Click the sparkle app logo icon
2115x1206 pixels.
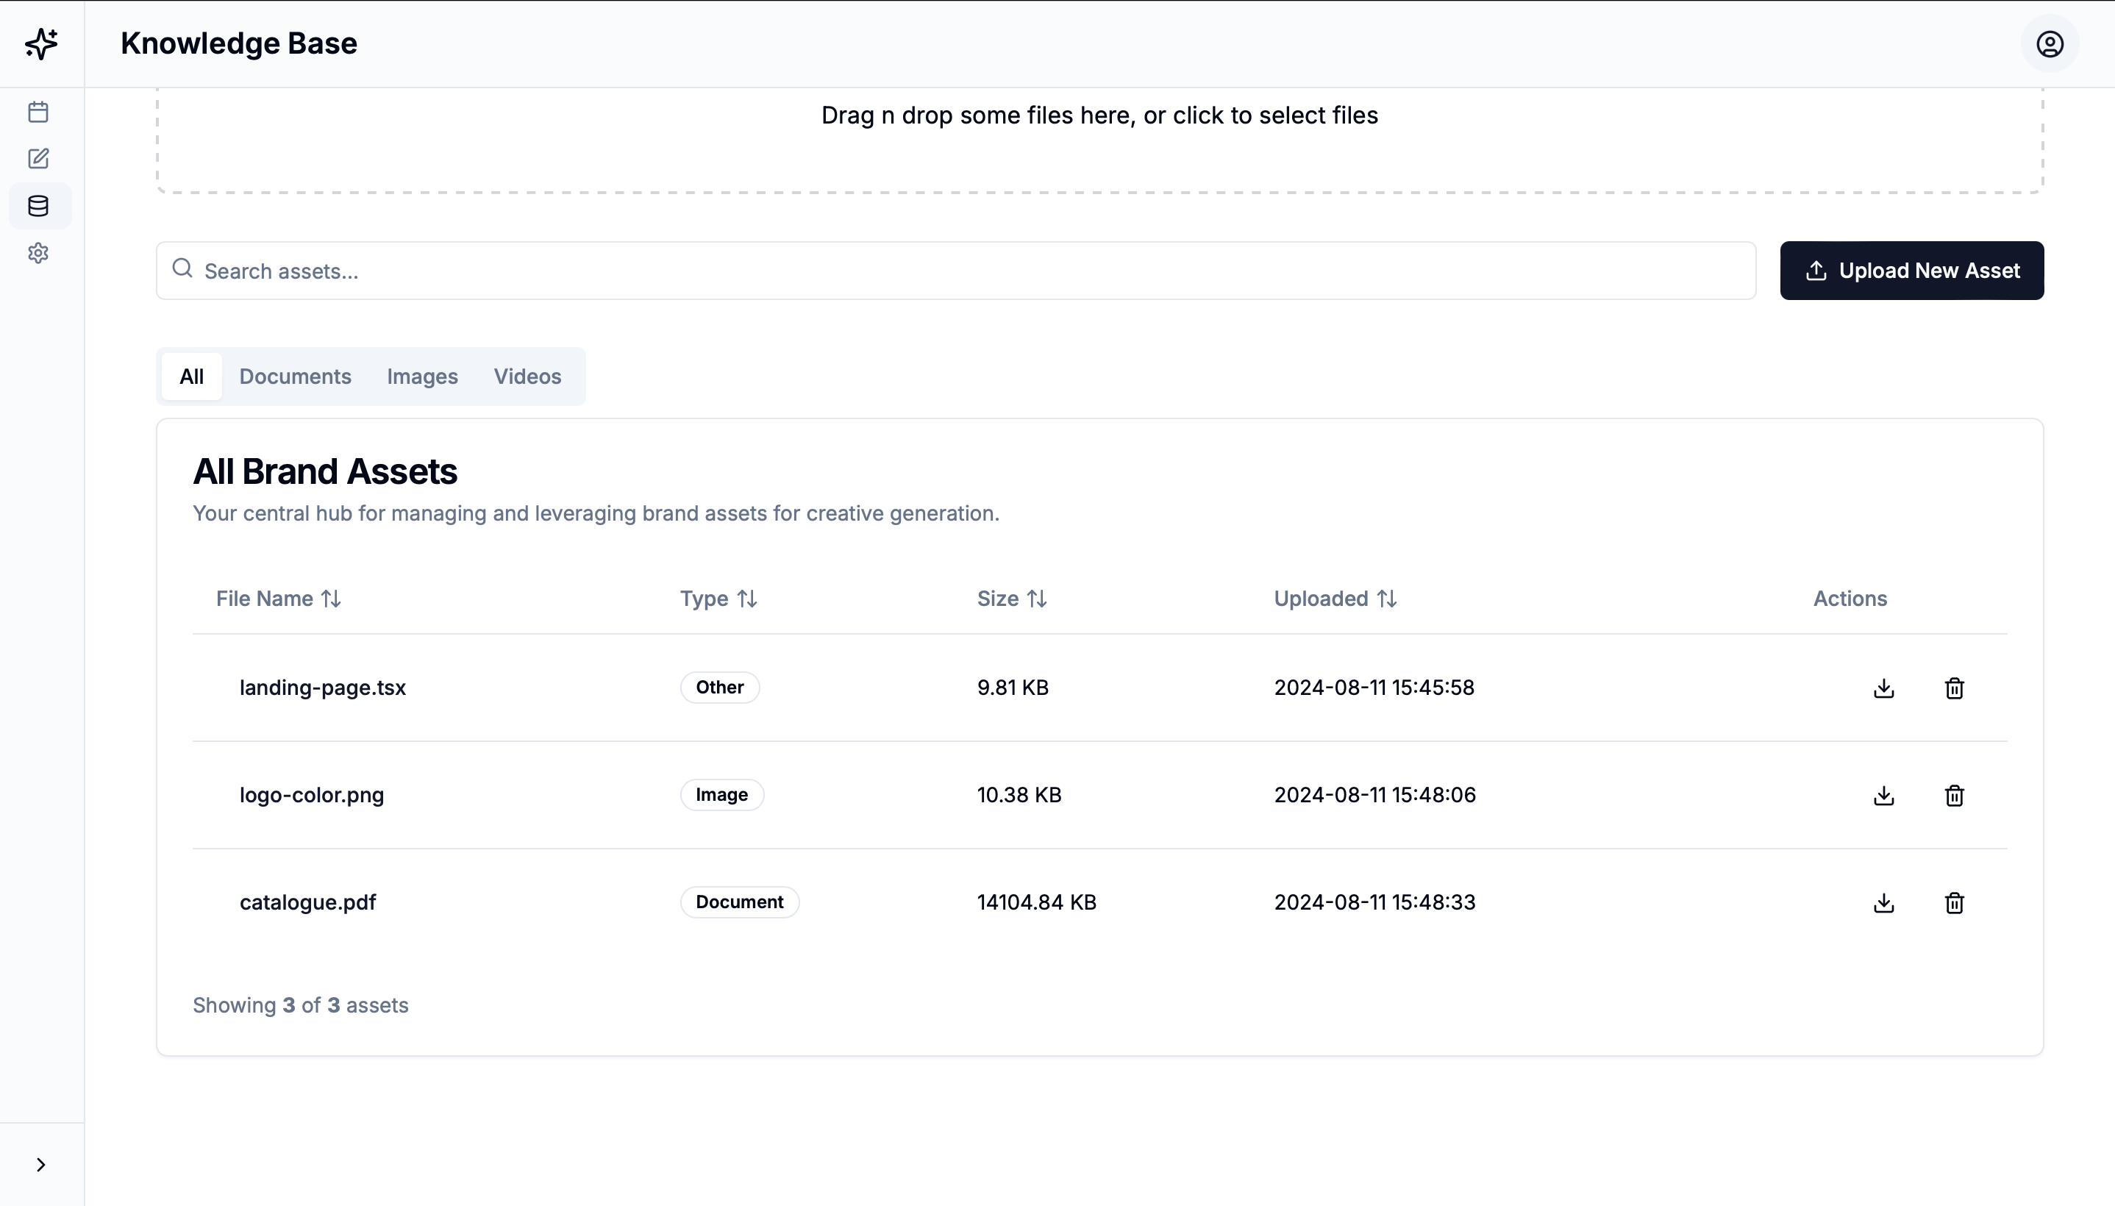pyautogui.click(x=40, y=43)
